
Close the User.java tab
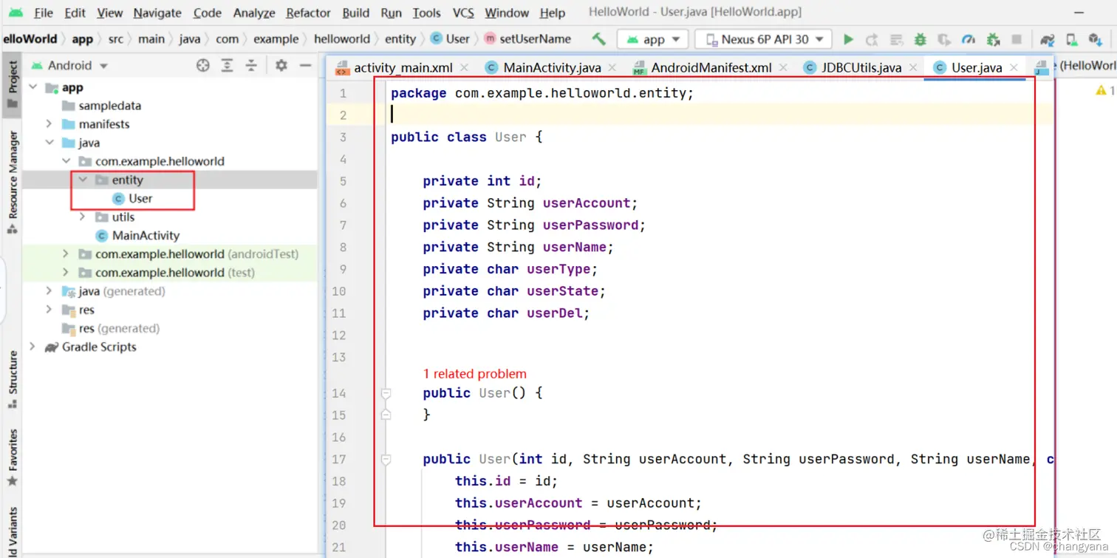pyautogui.click(x=1014, y=67)
